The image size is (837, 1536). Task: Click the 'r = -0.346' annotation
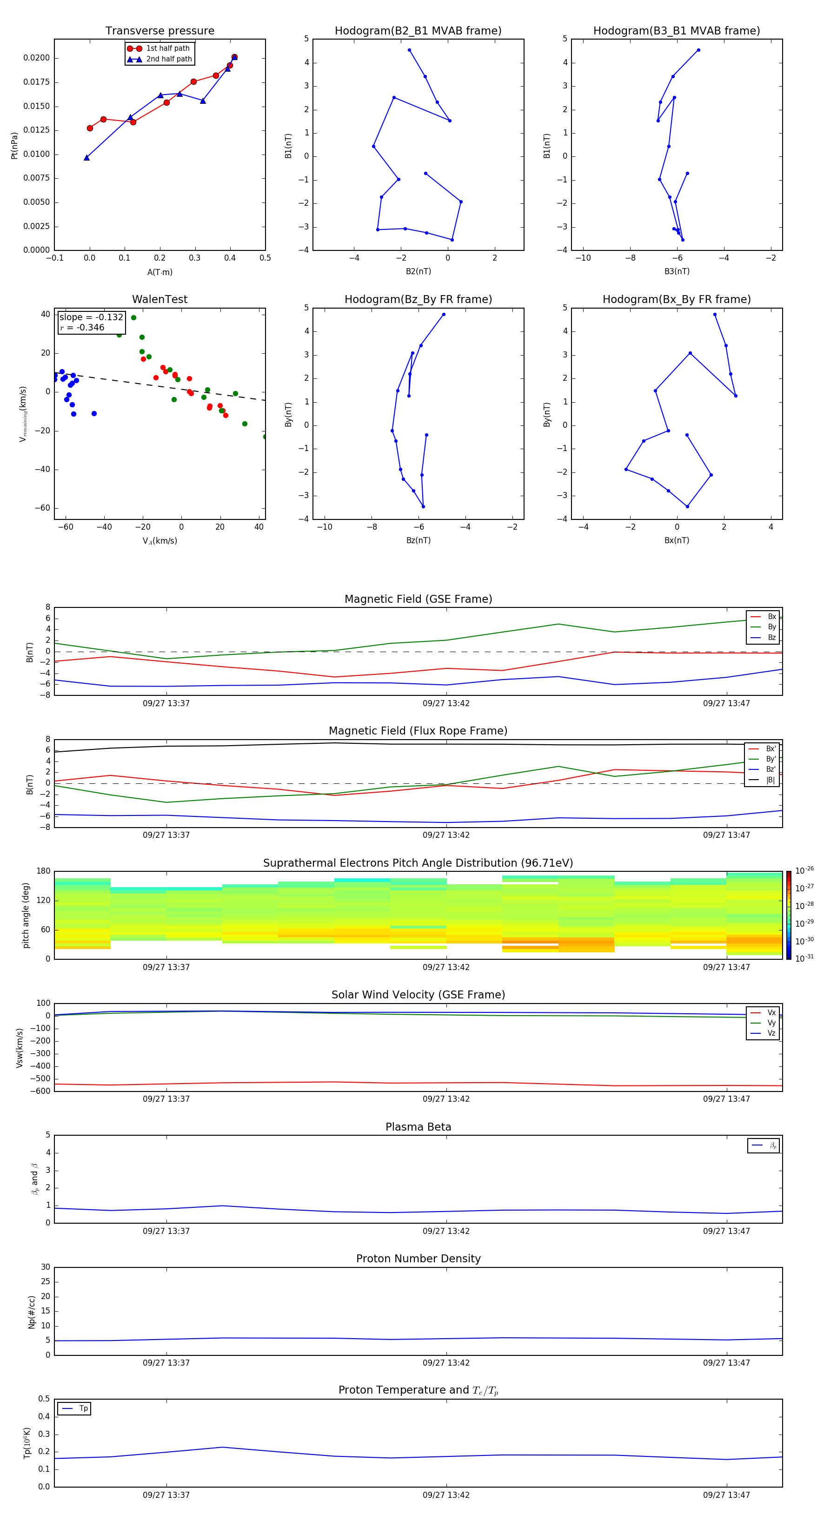point(82,327)
